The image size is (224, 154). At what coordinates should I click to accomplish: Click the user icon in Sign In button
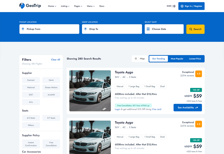point(182,6)
